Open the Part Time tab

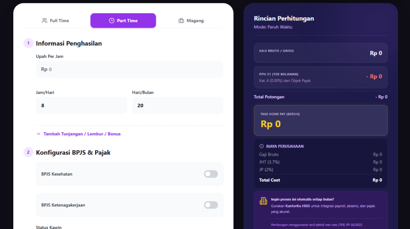(x=123, y=21)
